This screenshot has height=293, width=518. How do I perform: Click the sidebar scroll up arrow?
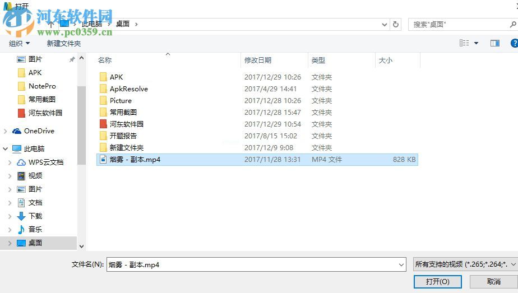[x=82, y=58]
